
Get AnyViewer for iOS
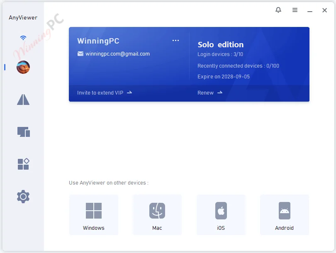click(x=221, y=215)
